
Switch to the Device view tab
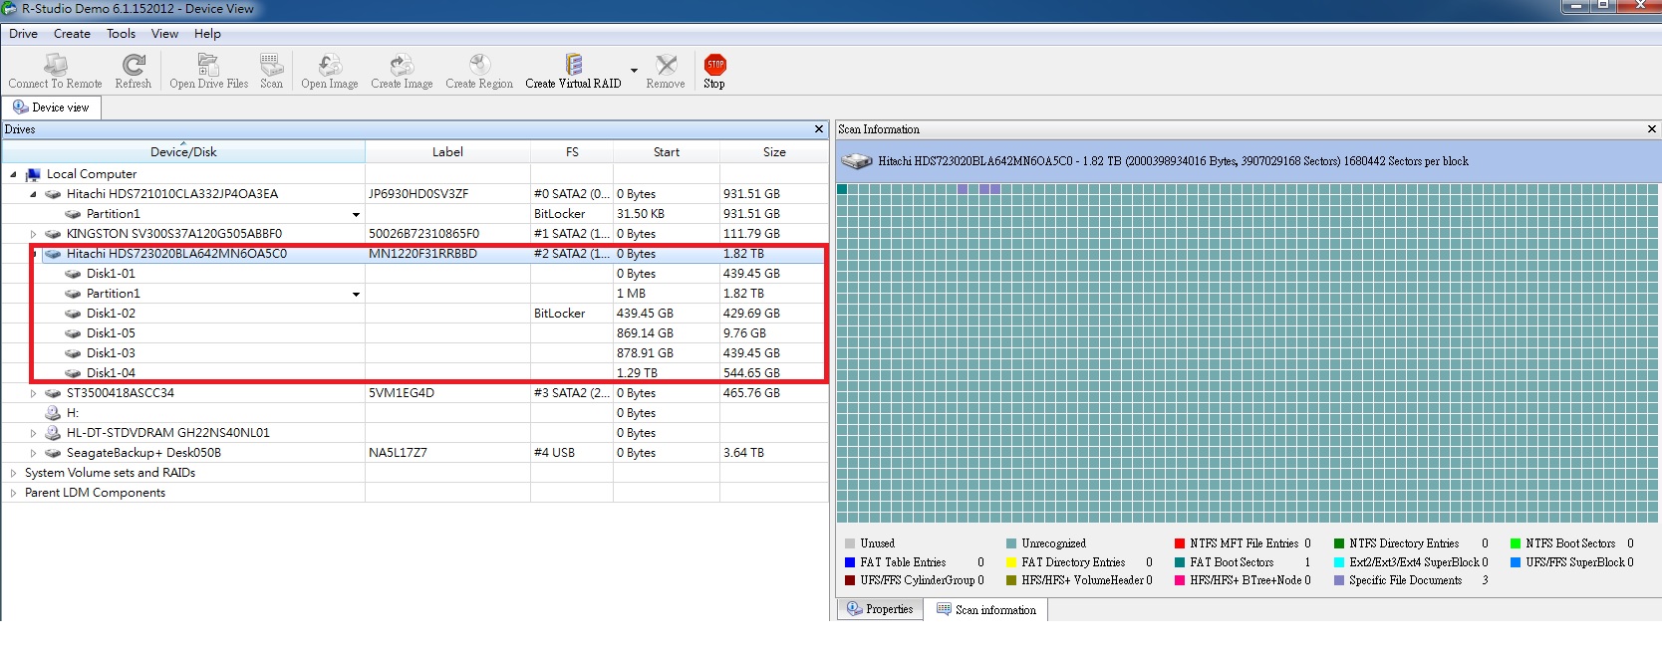pos(52,107)
